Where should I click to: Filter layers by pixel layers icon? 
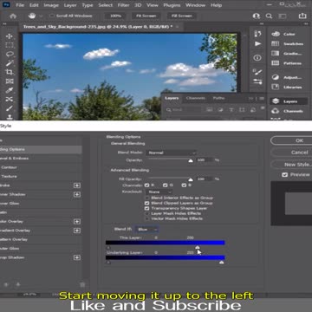(210, 110)
